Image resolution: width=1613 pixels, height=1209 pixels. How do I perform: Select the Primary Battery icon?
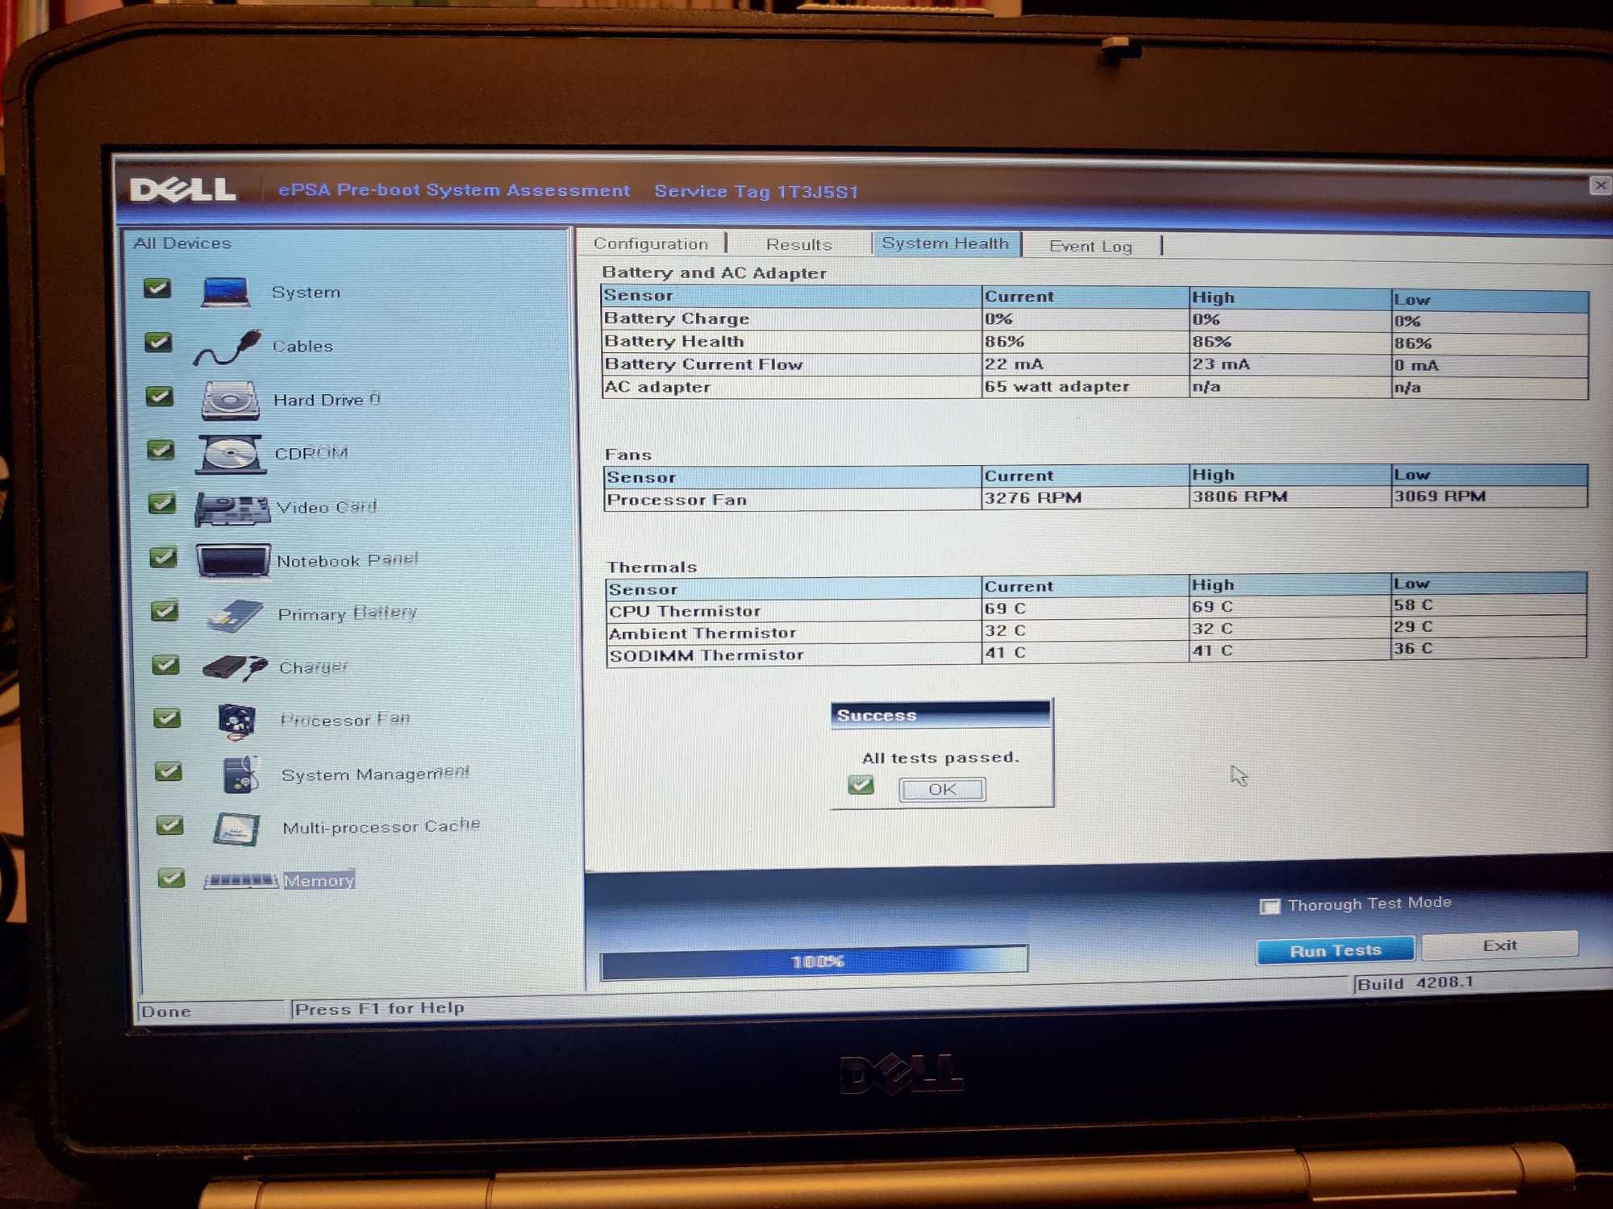point(235,616)
